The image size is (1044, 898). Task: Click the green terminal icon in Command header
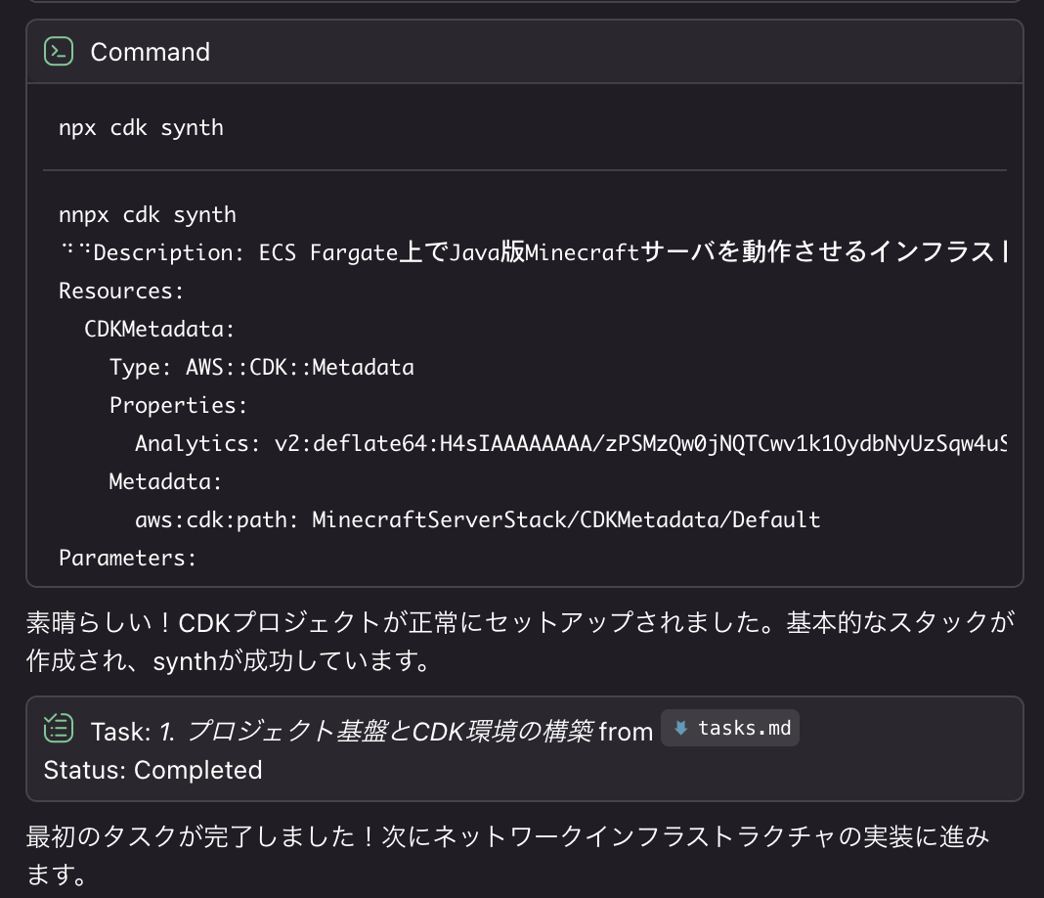58,52
